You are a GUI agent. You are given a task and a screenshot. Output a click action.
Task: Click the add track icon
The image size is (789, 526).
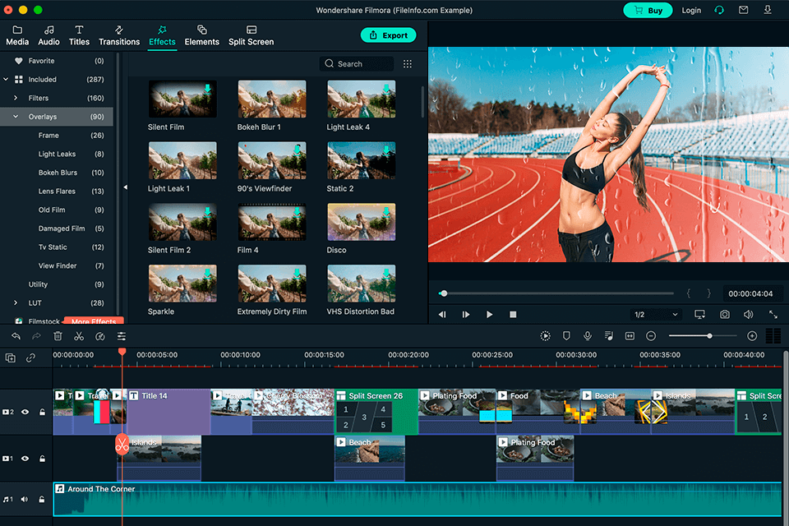(x=10, y=358)
